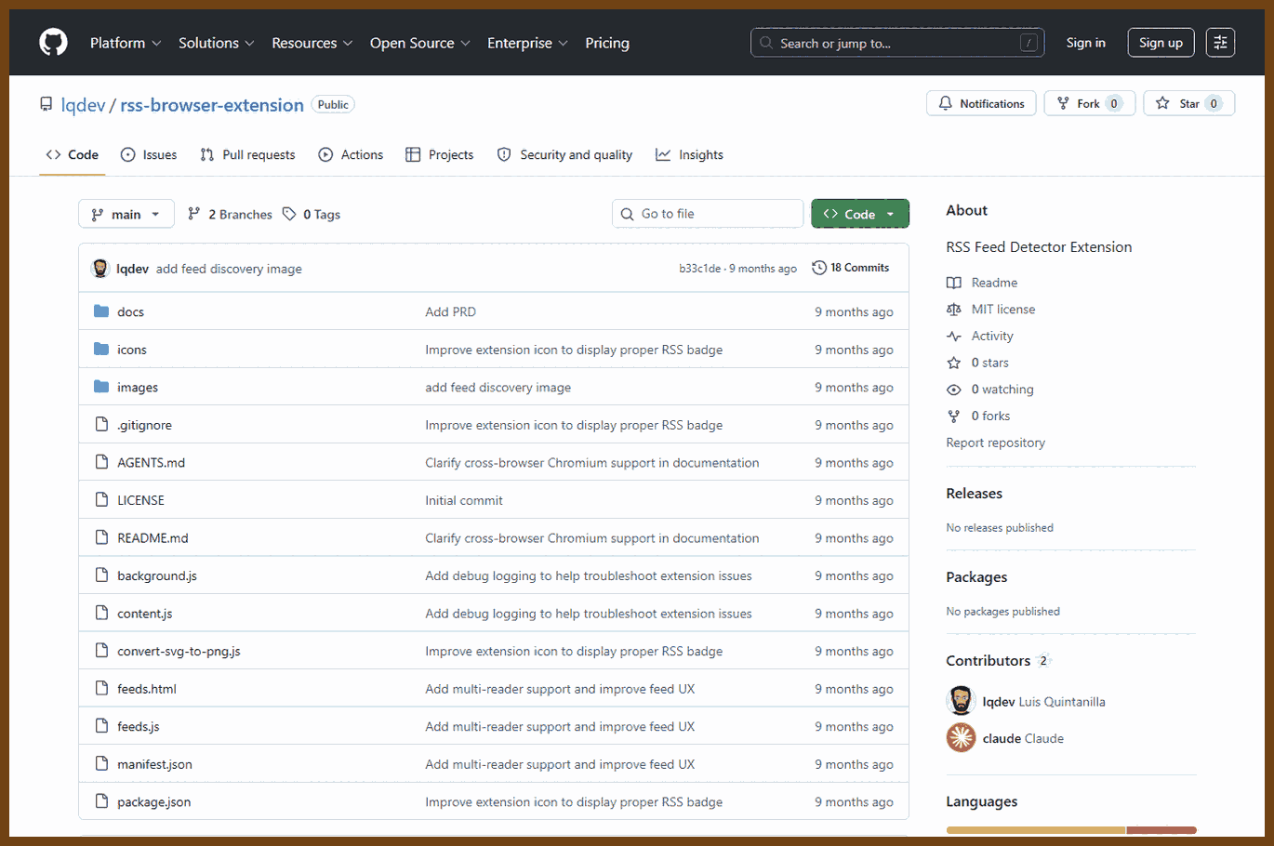The image size is (1274, 846).
Task: Select the Insights tab
Action: 689,154
